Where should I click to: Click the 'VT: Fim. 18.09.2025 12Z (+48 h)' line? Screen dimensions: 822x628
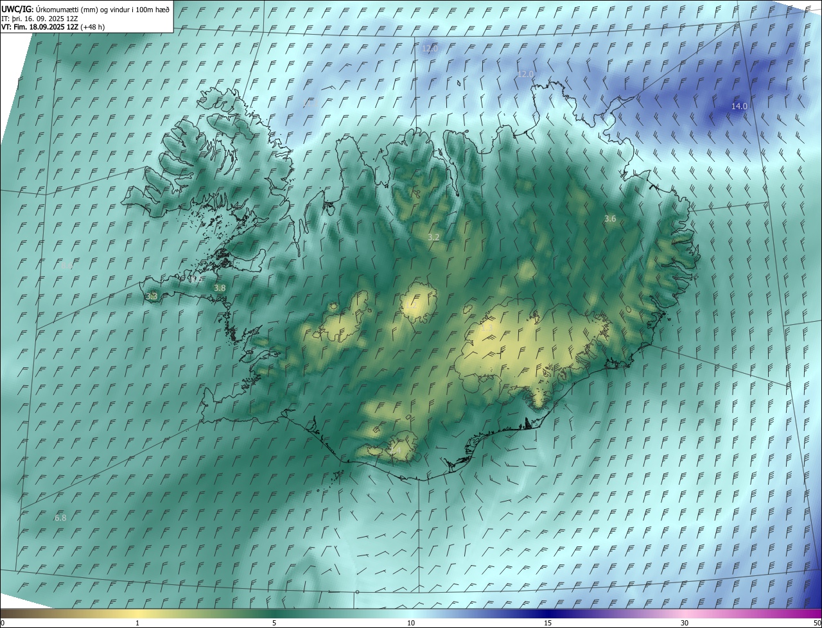53,27
